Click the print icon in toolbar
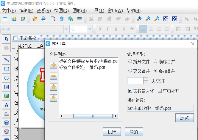198x140 pixels. (43, 19)
